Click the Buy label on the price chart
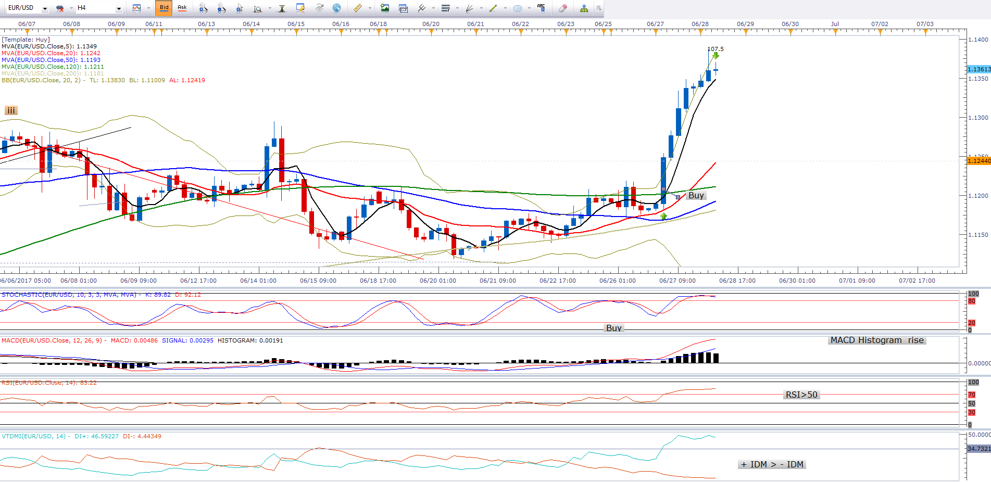The height and width of the screenshot is (482, 991). point(696,195)
